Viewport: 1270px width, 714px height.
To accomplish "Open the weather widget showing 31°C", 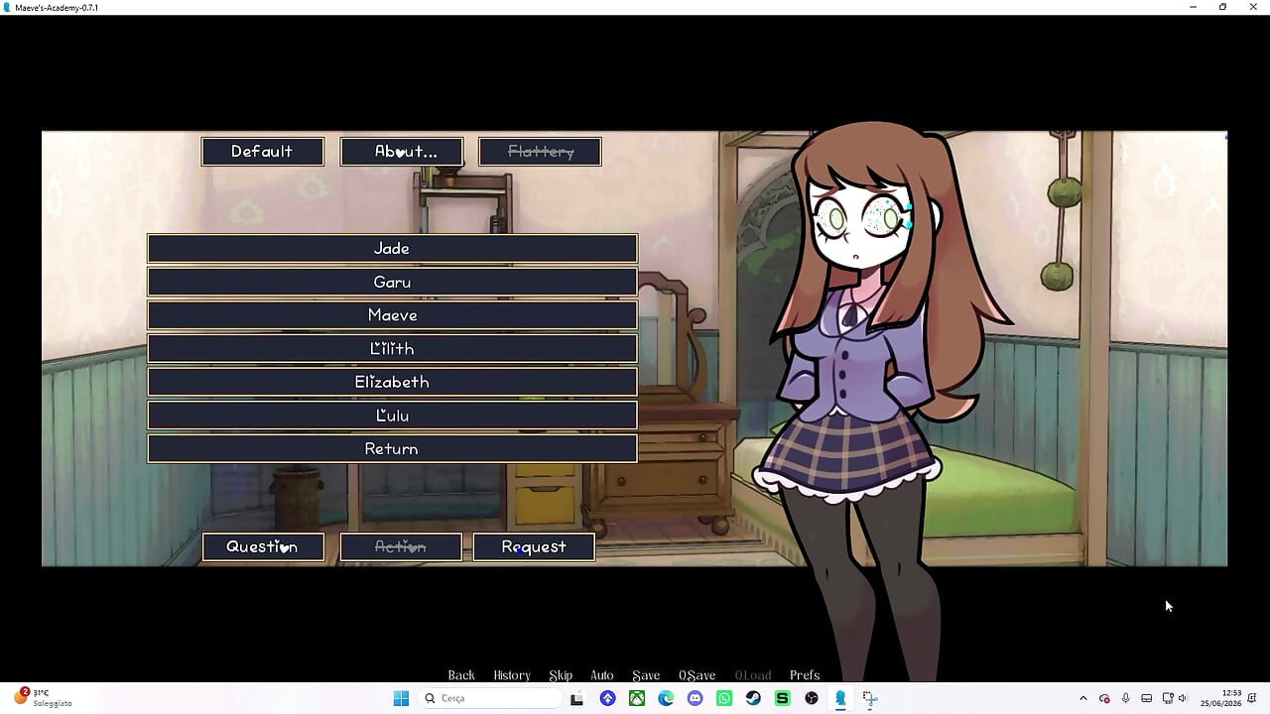I will click(x=42, y=697).
